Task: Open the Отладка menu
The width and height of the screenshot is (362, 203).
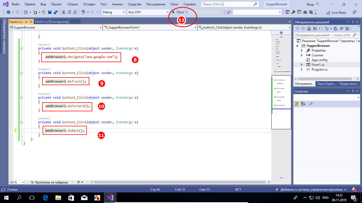Action: pos(89,4)
